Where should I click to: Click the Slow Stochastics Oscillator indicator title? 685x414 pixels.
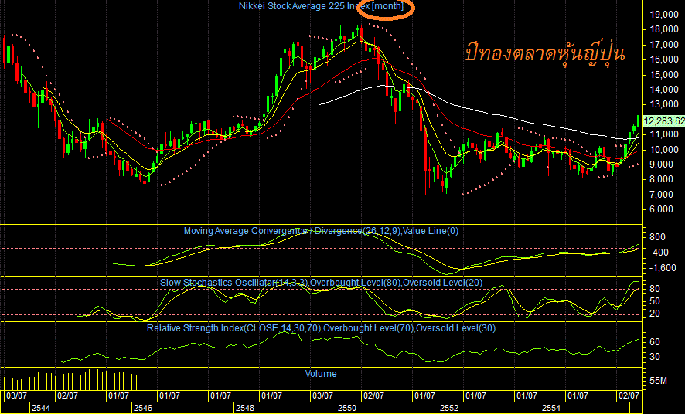[321, 283]
